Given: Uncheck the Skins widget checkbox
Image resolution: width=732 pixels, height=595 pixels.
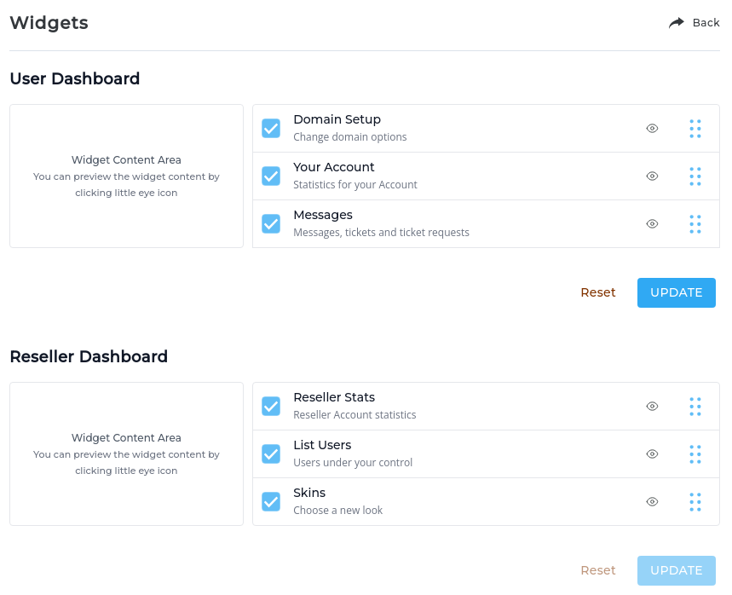Looking at the screenshot, I should 271,501.
